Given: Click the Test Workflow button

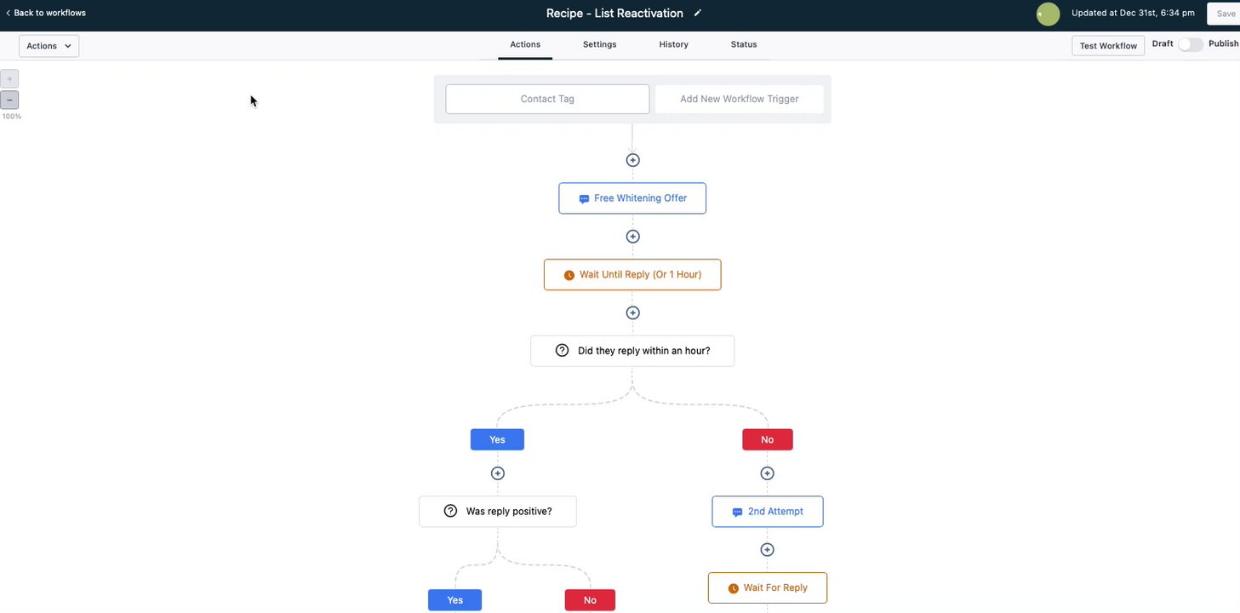Looking at the screenshot, I should [x=1107, y=46].
